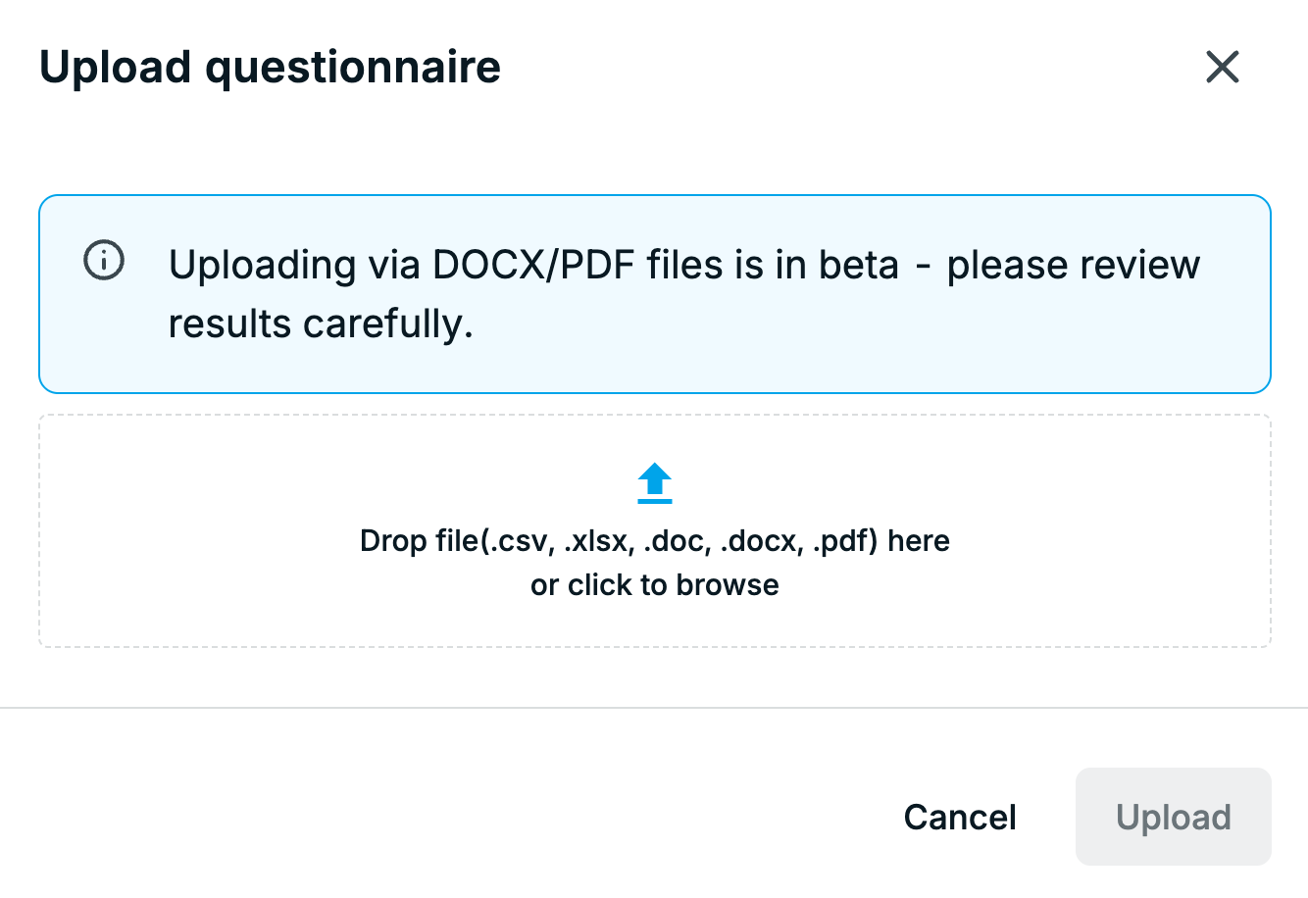The height and width of the screenshot is (898, 1308).
Task: Click the "Upload questionnaire" dialog title
Action: point(270,68)
